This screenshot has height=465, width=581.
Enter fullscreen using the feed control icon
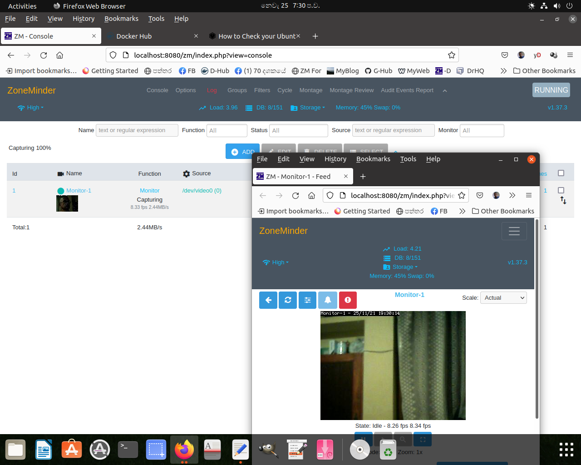(x=423, y=439)
